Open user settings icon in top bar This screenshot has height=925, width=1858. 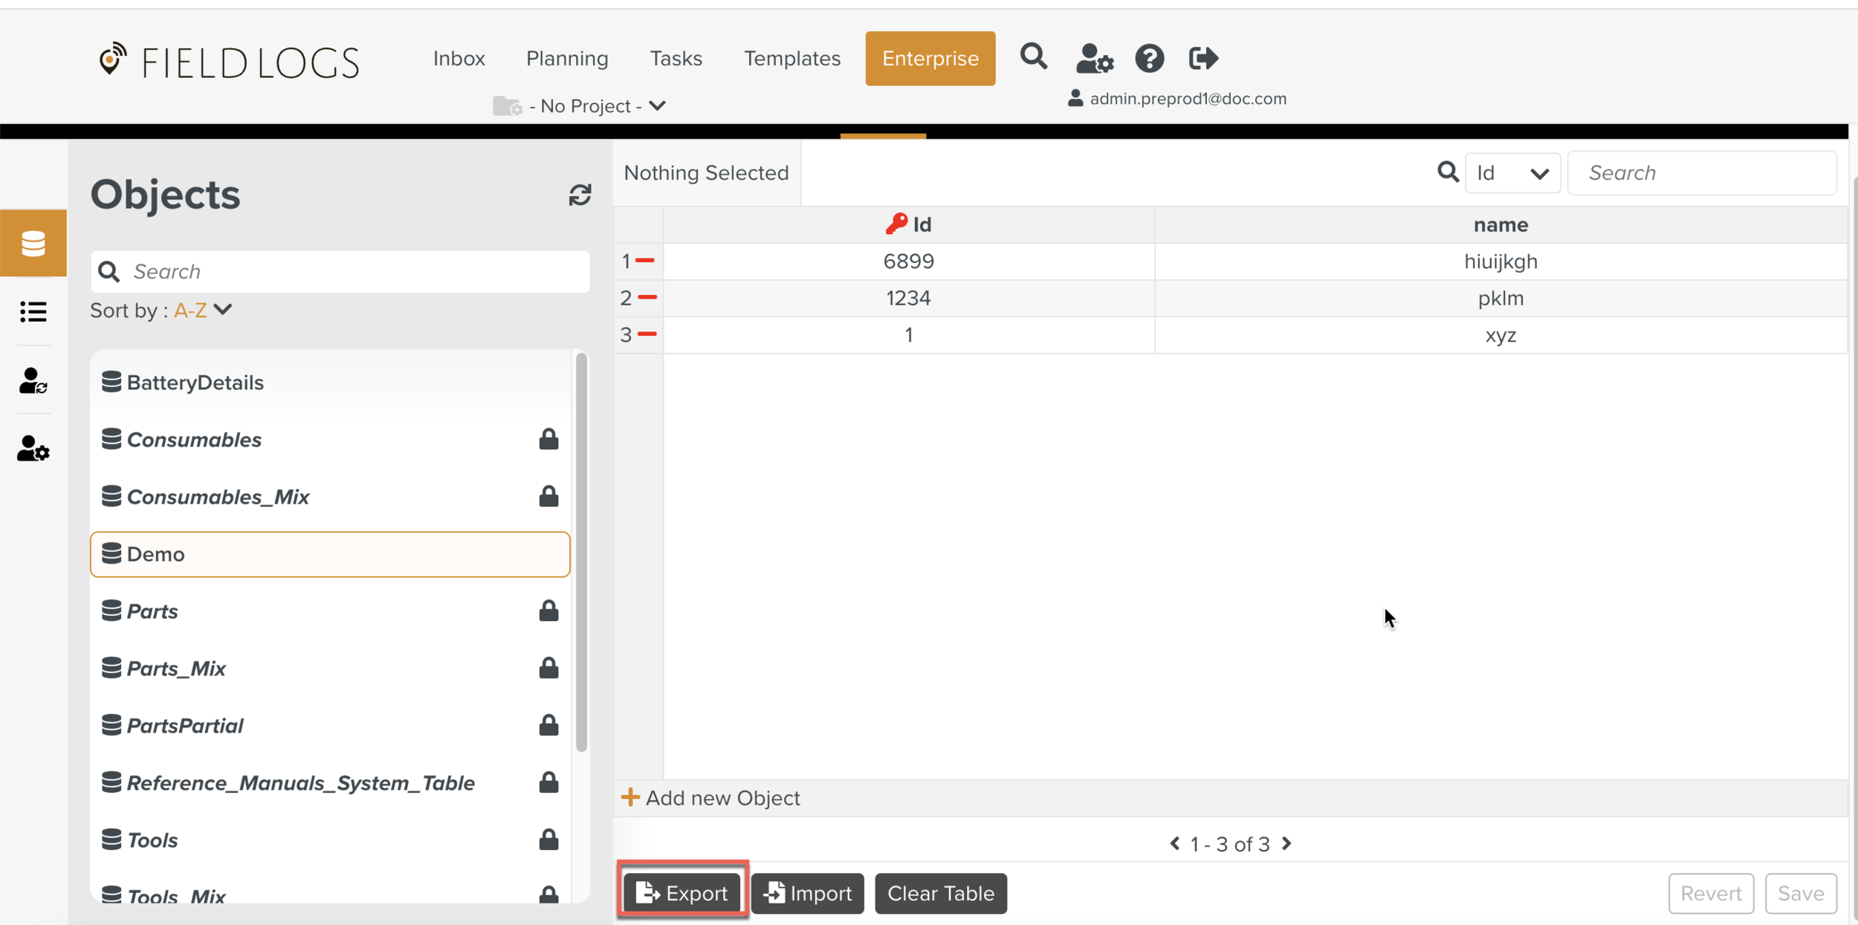click(x=1094, y=59)
